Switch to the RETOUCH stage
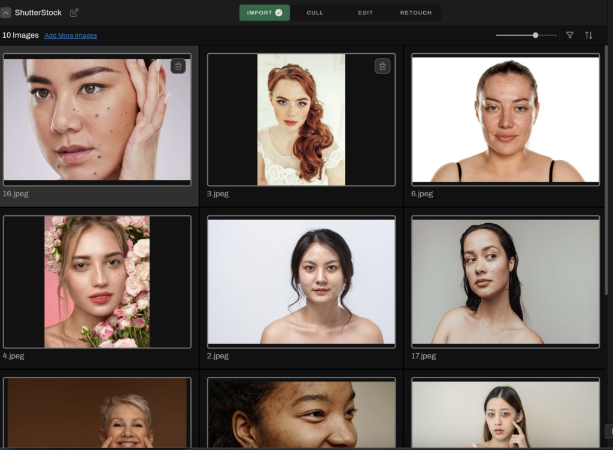613x450 pixels. [x=415, y=12]
